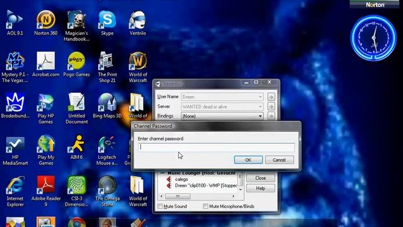Select calego in the Ventrilo channel list
Viewport: 403px width, 227px height.
coord(181,179)
